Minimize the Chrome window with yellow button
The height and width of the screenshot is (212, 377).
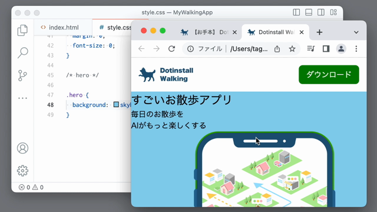[x=153, y=31]
